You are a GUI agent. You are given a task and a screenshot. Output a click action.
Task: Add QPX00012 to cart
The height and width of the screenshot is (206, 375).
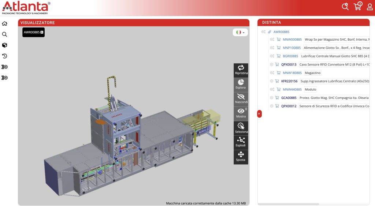coord(277,106)
